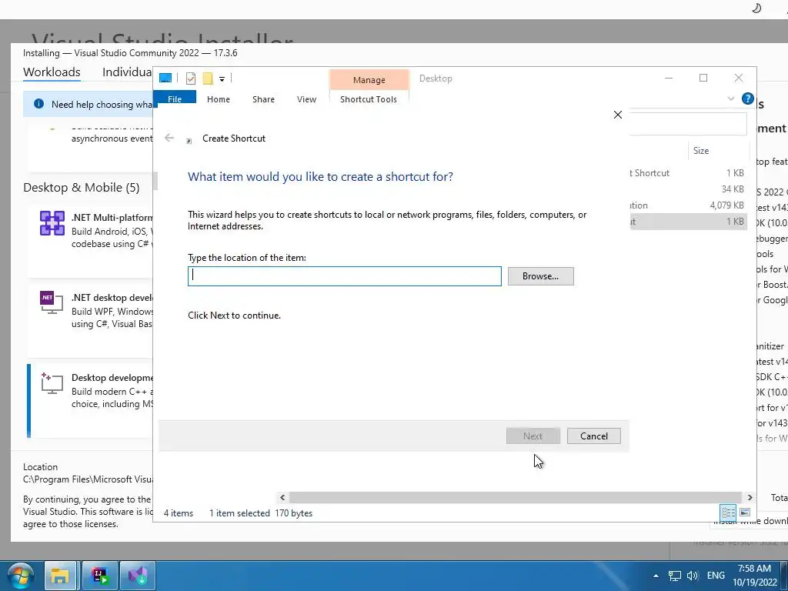The width and height of the screenshot is (788, 591).
Task: Click the Start button on the taskbar
Action: tap(21, 576)
